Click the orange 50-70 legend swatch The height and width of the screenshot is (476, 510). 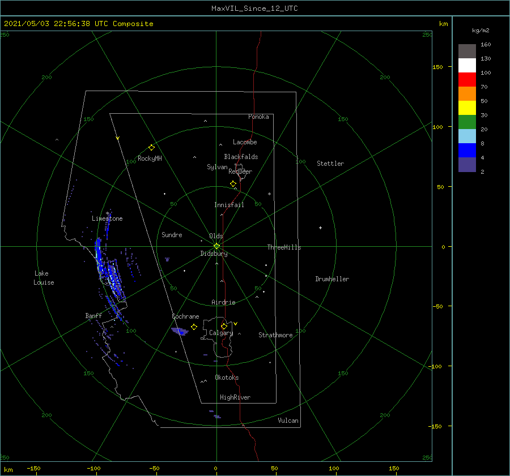pos(467,93)
